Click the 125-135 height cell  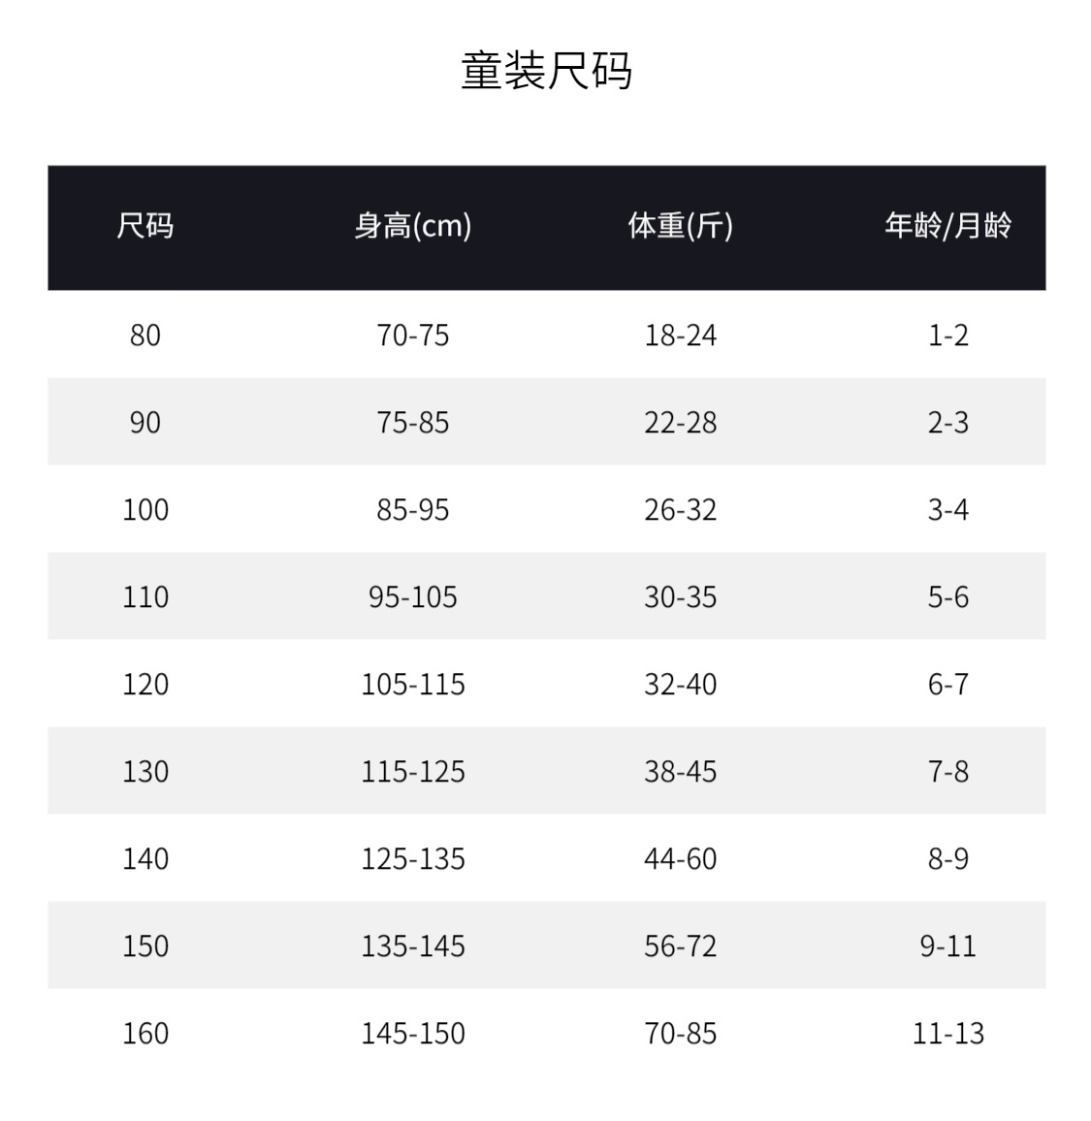tap(413, 859)
